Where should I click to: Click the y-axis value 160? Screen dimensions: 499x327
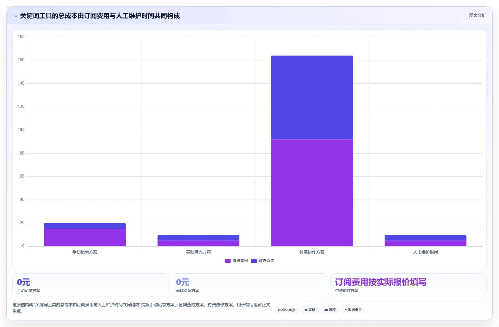tap(21, 60)
